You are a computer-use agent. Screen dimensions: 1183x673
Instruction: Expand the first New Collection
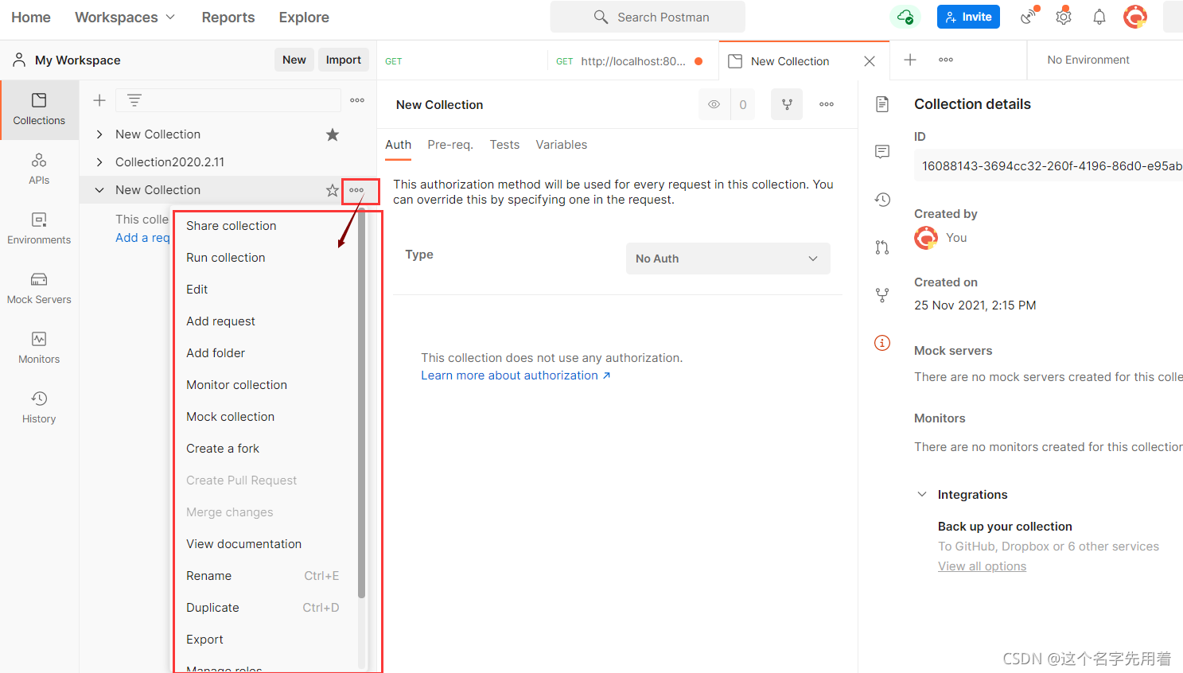point(99,134)
